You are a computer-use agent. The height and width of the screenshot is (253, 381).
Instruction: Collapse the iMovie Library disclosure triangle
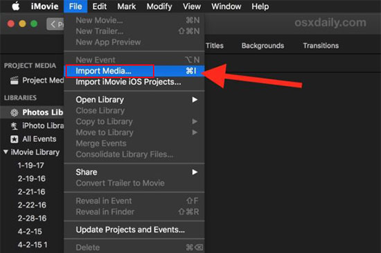click(x=6, y=152)
